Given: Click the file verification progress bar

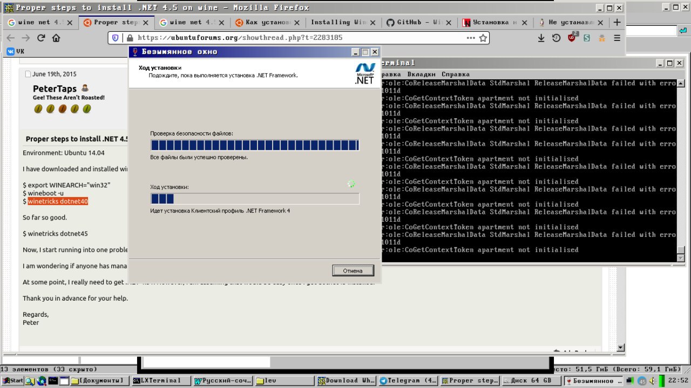Looking at the screenshot, I should [x=255, y=145].
